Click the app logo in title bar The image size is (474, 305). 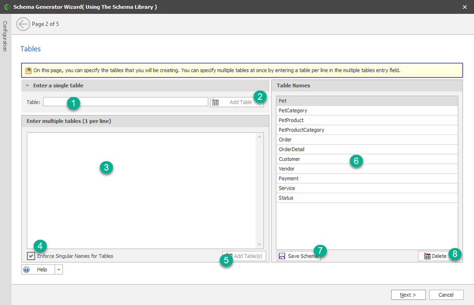[x=6, y=7]
